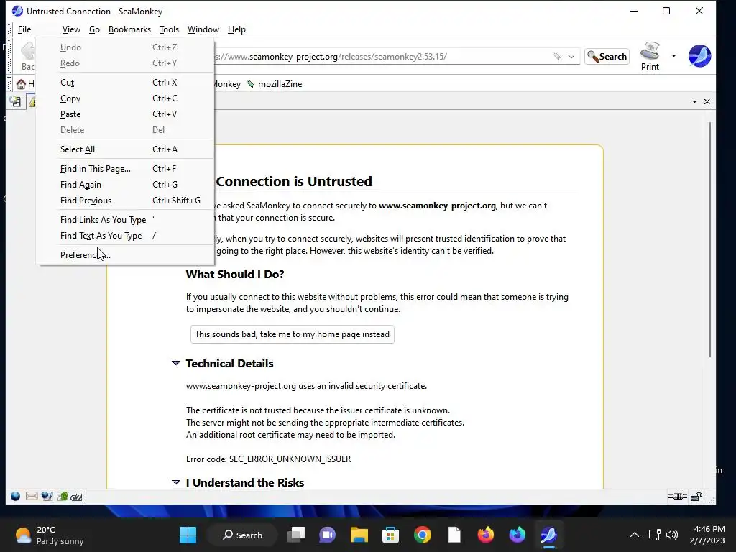Image resolution: width=736 pixels, height=552 pixels.
Task: Open the chat camera app on taskbar
Action: pyautogui.click(x=328, y=535)
